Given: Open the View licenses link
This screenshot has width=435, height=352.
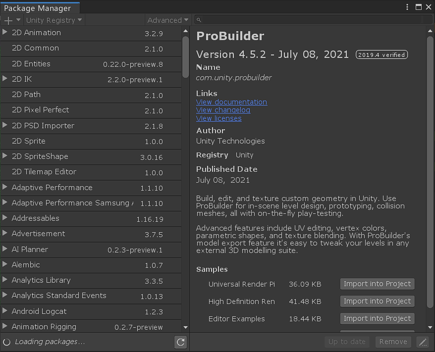Looking at the screenshot, I should coord(218,118).
